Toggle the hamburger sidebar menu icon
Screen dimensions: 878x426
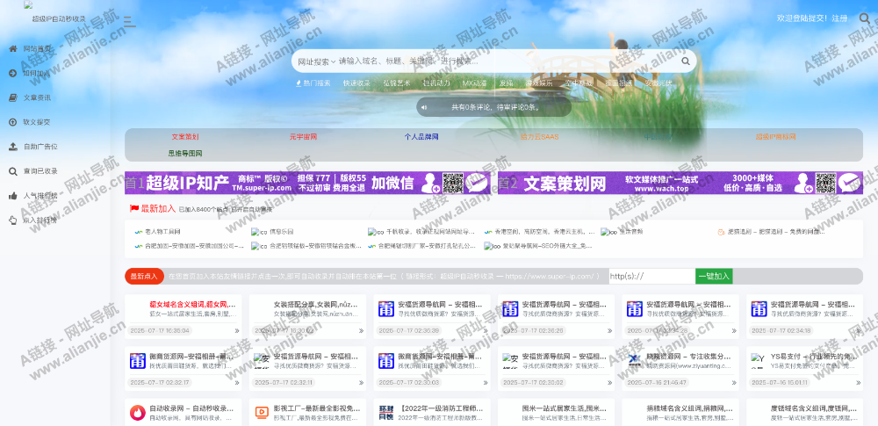pos(129,21)
